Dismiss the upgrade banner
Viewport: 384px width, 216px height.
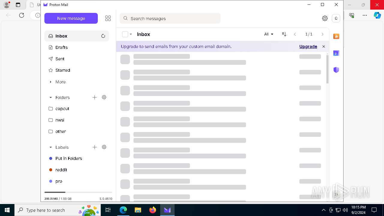(324, 46)
